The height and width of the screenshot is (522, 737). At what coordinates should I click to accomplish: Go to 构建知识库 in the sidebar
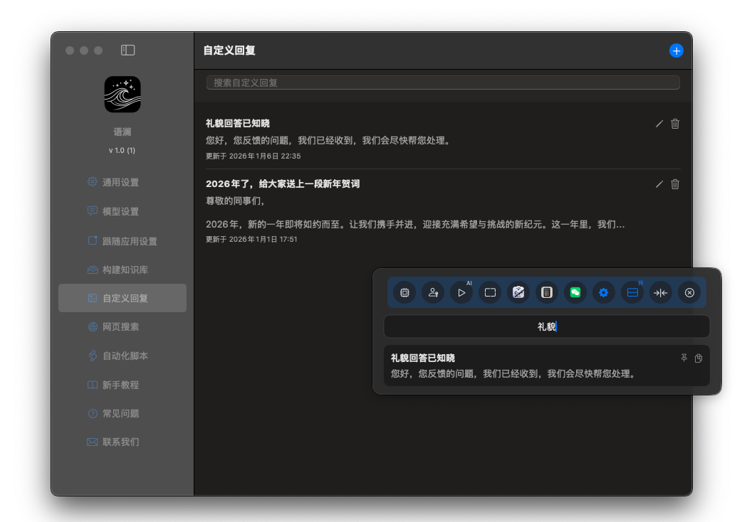tap(125, 270)
